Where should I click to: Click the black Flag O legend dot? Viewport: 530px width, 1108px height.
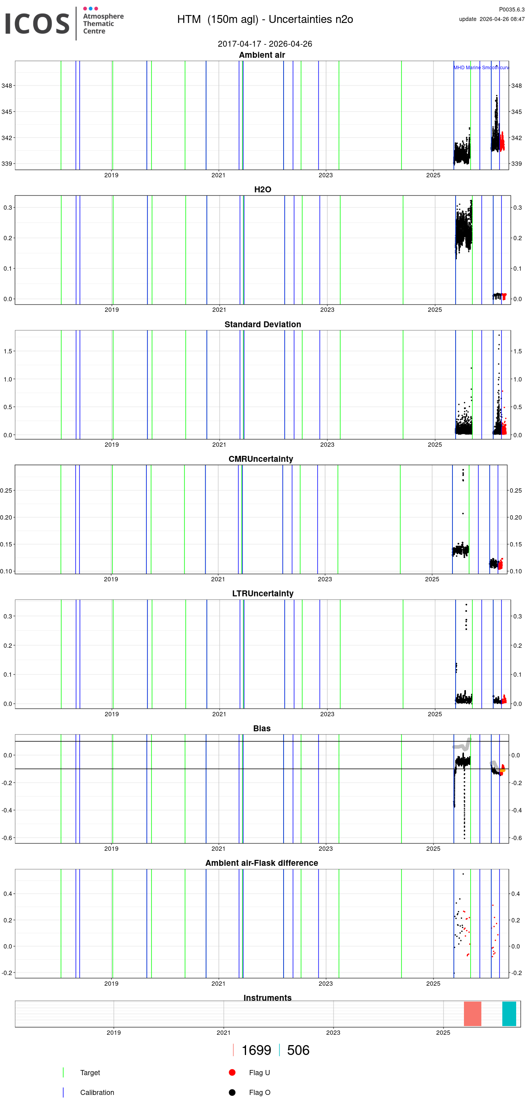232,1092
